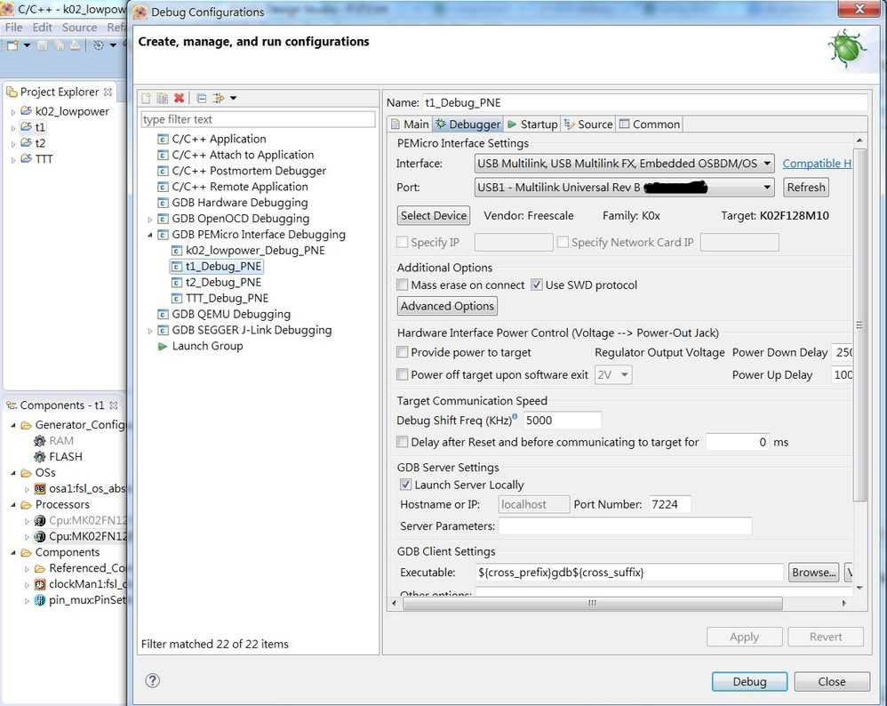Select the Debugger tab
This screenshot has width=887, height=706.
click(467, 124)
